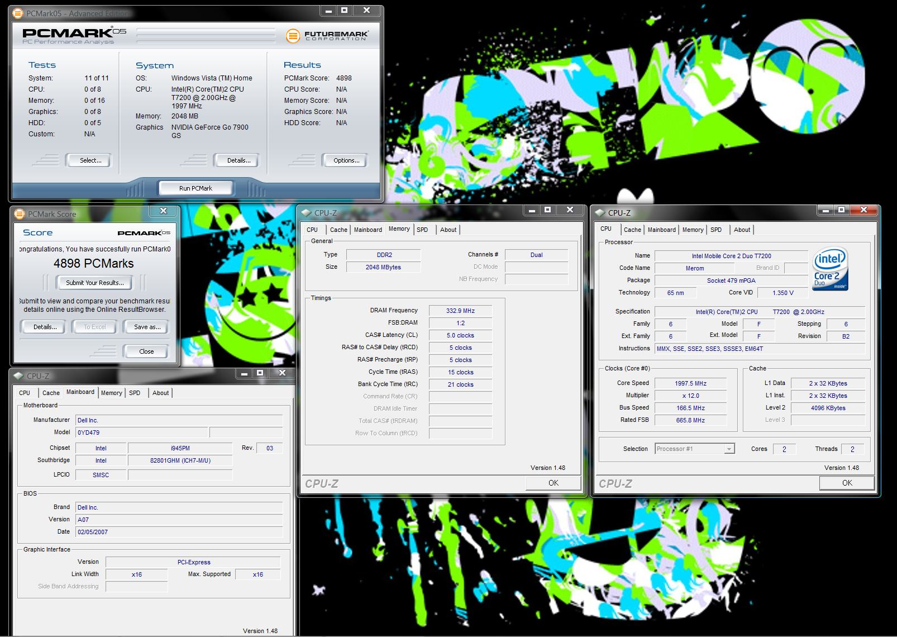Click the Level 2 4096 KBytes cache field
Viewport: 897px width, 637px height.
[x=828, y=408]
